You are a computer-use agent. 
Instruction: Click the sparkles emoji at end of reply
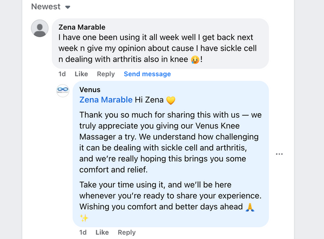click(84, 218)
